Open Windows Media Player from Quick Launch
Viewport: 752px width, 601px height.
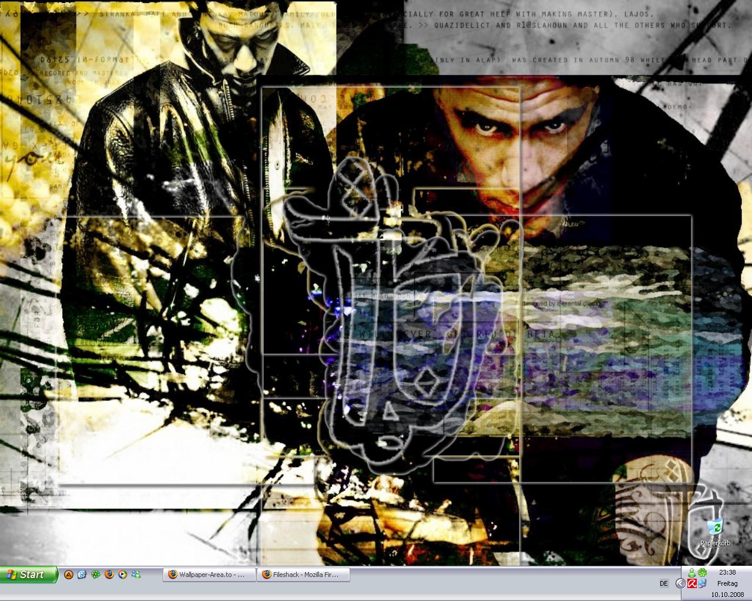point(123,575)
